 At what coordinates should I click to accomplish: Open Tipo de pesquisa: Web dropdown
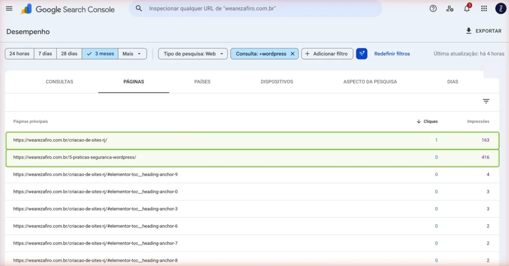(x=193, y=54)
